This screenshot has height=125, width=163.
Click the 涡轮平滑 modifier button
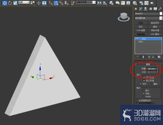(x=155, y=31)
